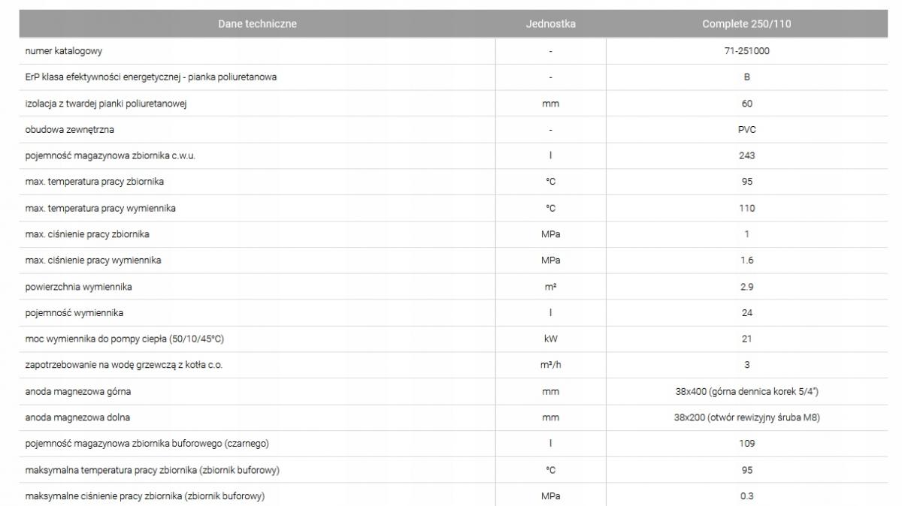The image size is (902, 506).
Task: Click upper anode value '38x400 (górna dennica korek 5/4")'
Action: (x=746, y=391)
